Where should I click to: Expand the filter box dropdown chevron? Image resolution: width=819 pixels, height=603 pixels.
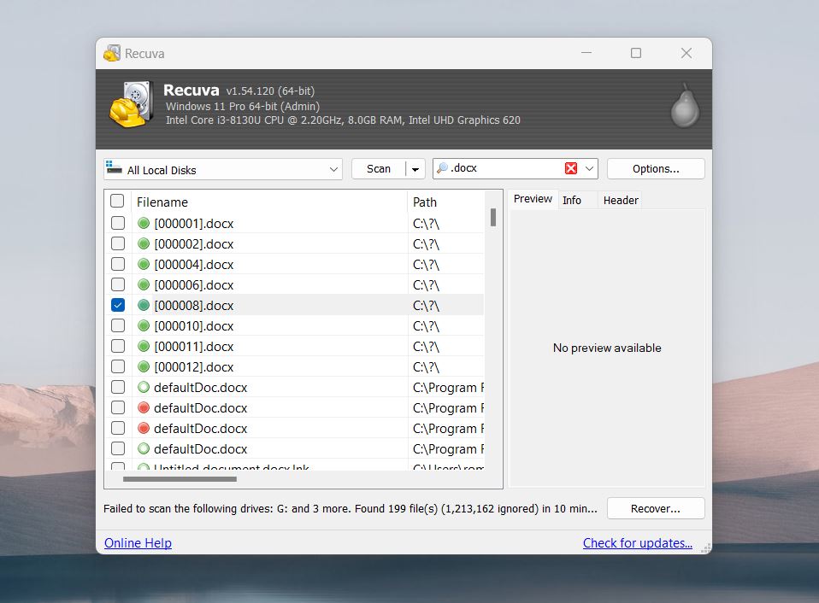(589, 168)
